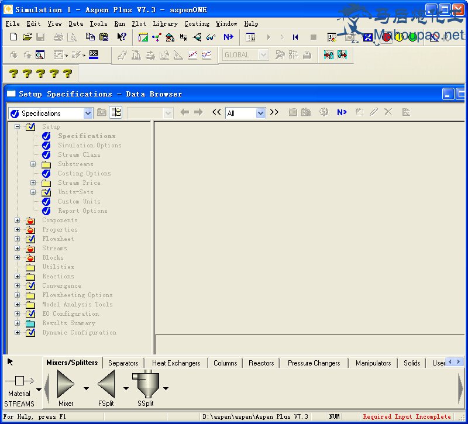Click the Next (N>) button in main toolbar
Screen dimensions: 468x424
[x=229, y=37]
